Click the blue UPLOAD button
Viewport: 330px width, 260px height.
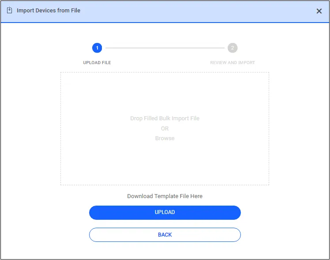[165, 212]
